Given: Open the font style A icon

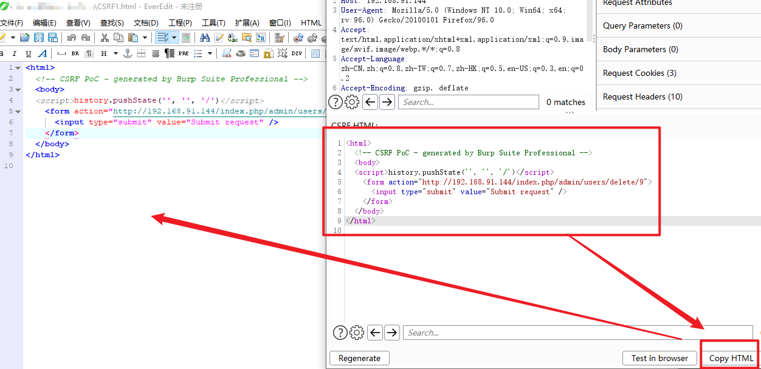Looking at the screenshot, I should [41, 53].
